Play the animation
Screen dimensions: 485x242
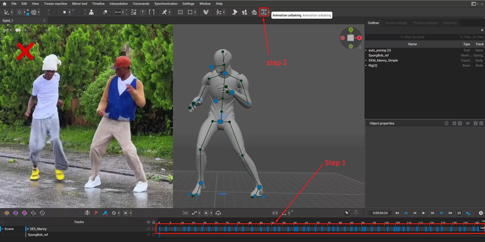[423, 213]
